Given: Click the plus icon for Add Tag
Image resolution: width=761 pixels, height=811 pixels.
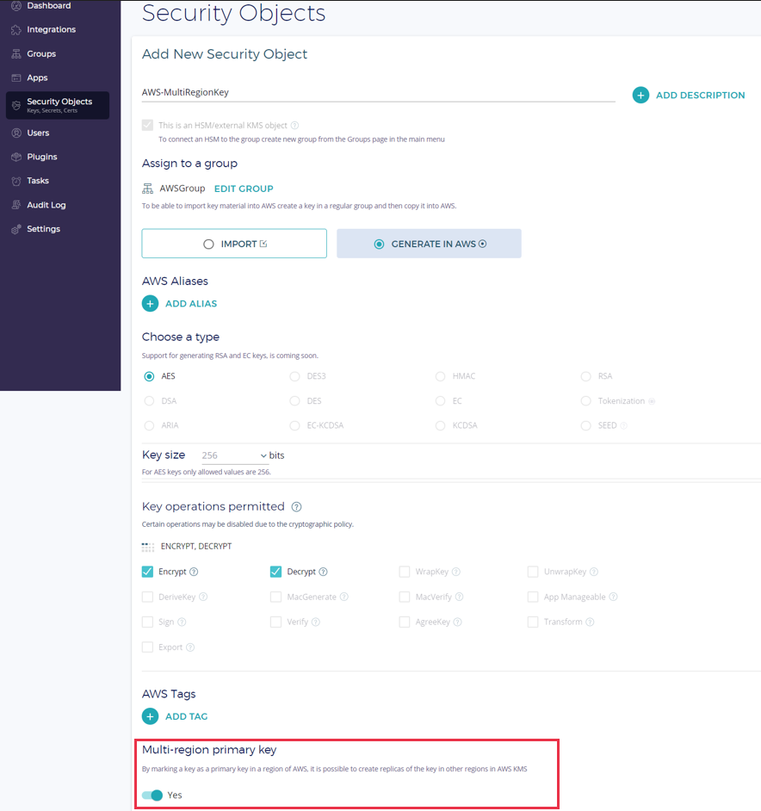Looking at the screenshot, I should [x=151, y=716].
